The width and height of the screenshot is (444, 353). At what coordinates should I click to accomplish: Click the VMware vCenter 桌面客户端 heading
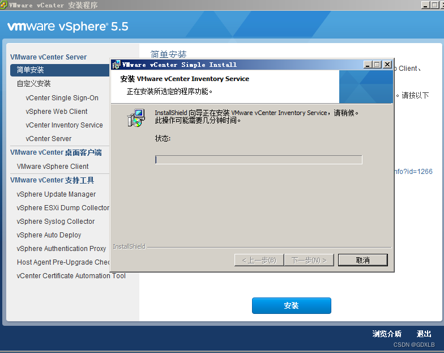pos(55,152)
